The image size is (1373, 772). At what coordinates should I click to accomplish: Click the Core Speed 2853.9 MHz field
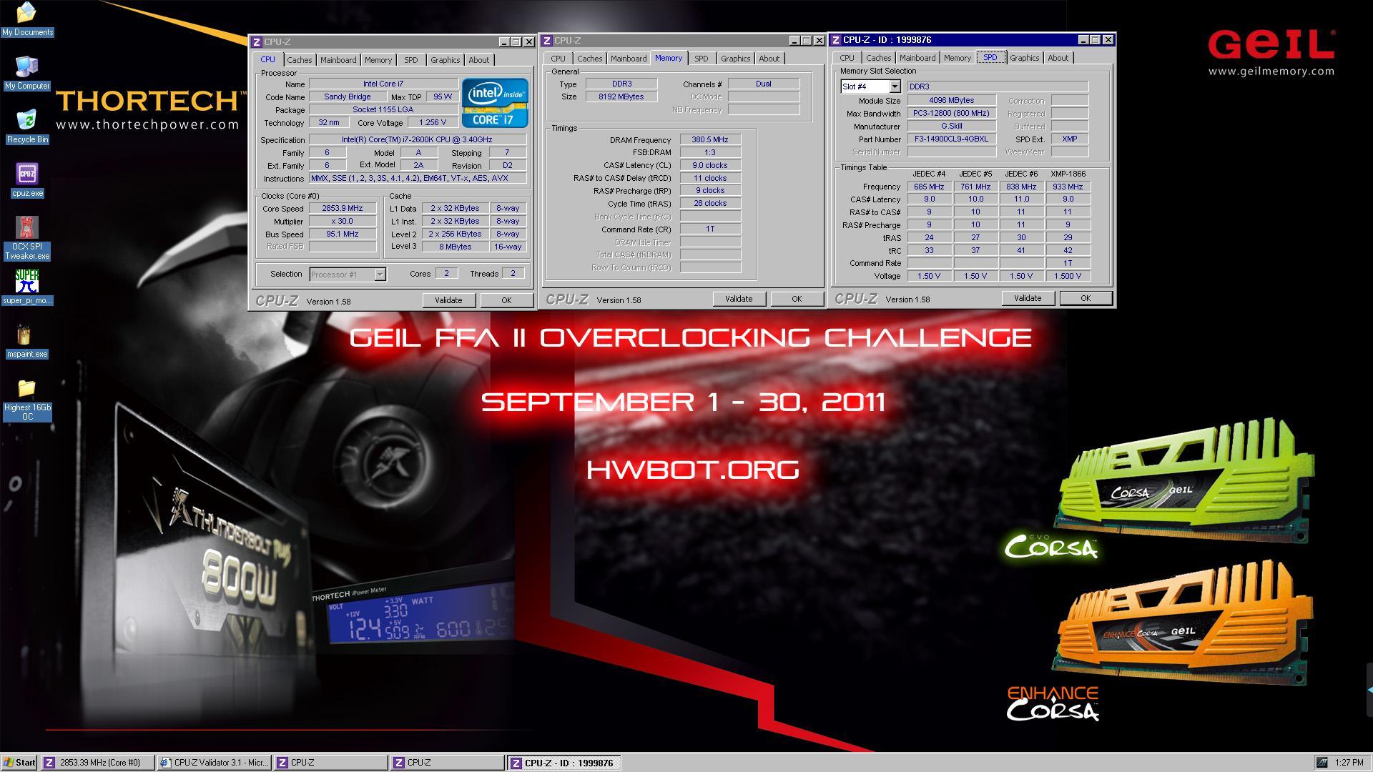343,208
